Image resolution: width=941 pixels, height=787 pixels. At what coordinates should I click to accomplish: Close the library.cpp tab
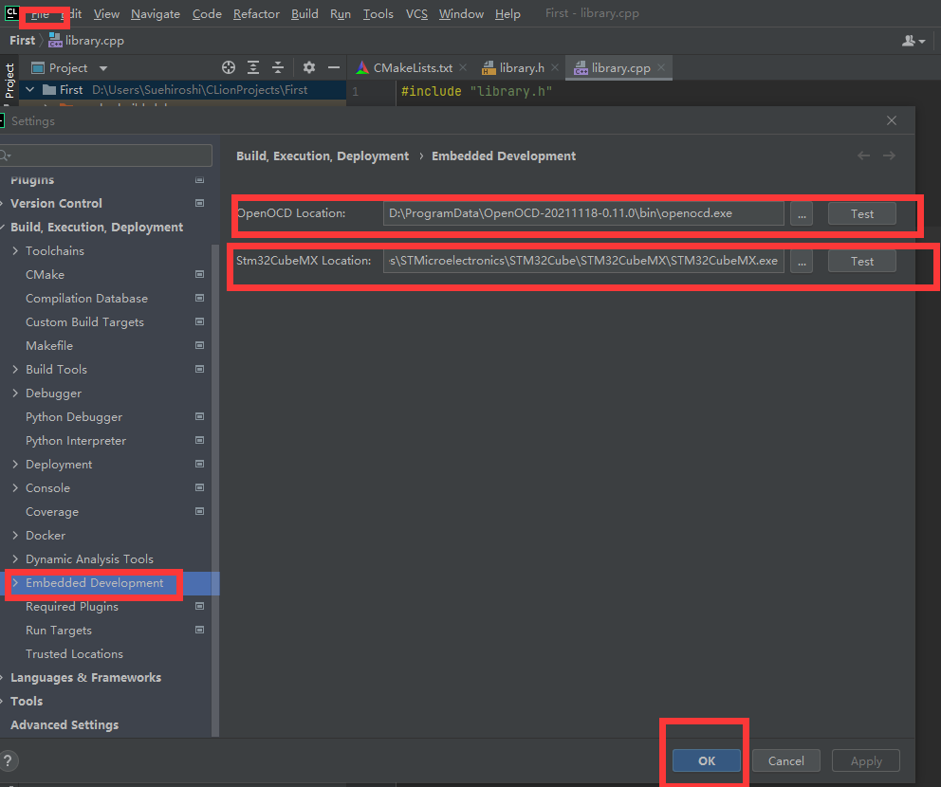click(661, 67)
